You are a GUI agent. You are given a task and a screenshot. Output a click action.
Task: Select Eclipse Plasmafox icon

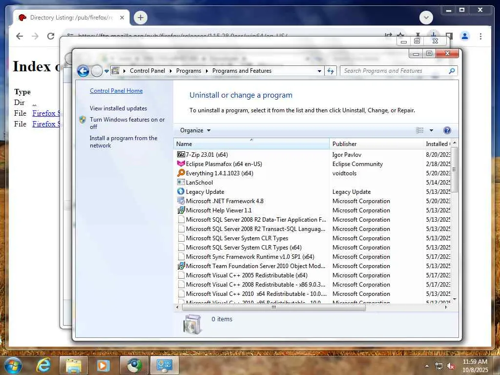pos(181,164)
